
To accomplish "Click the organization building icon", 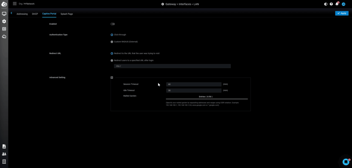I will click(4, 161).
